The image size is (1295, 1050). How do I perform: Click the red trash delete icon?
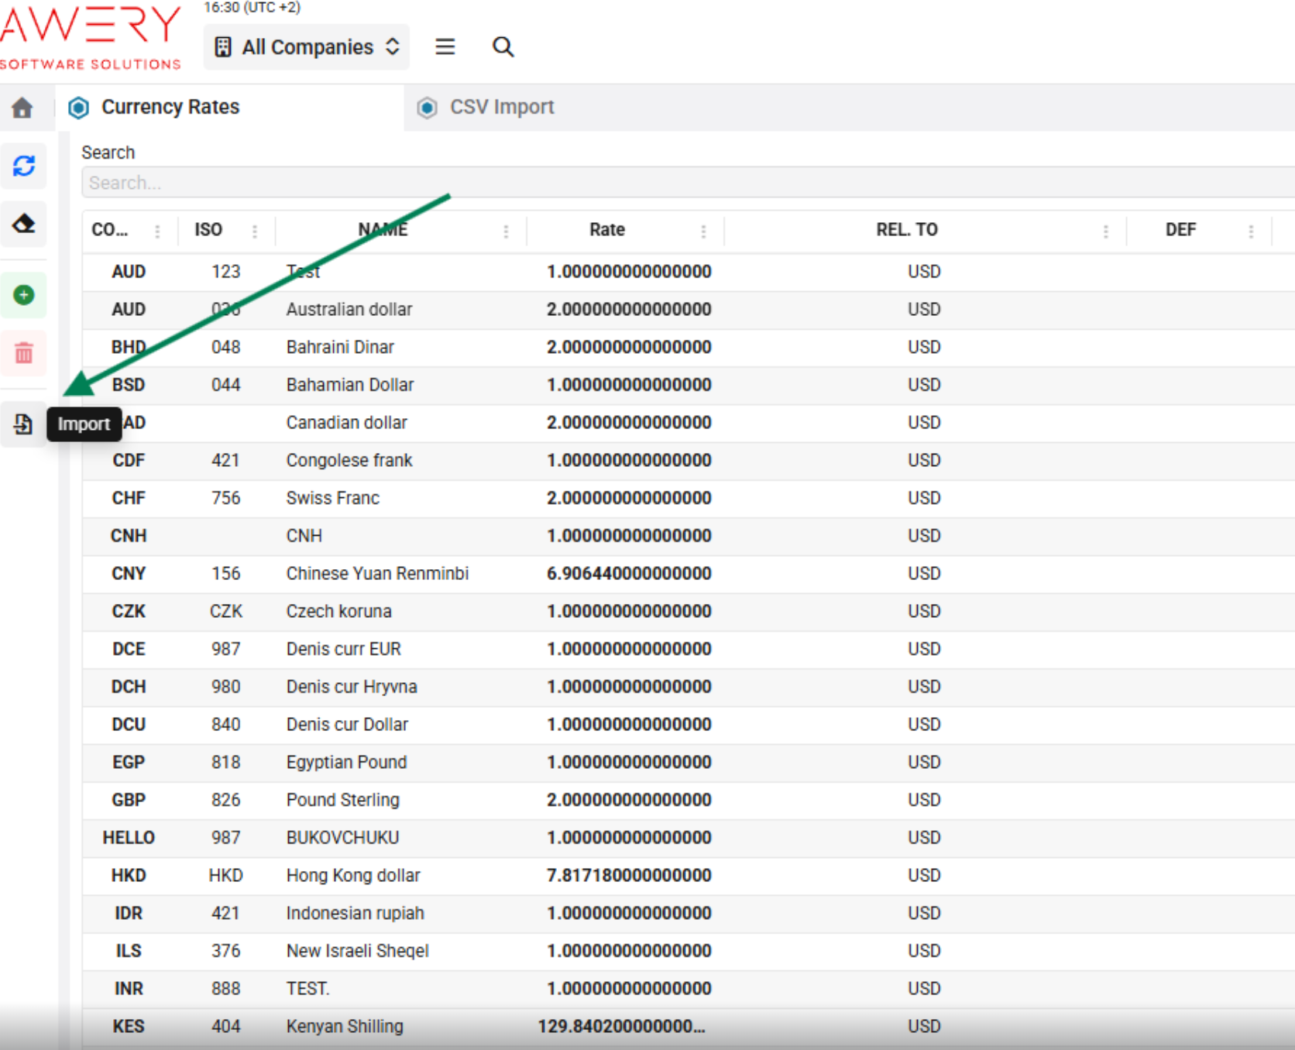pyautogui.click(x=24, y=354)
